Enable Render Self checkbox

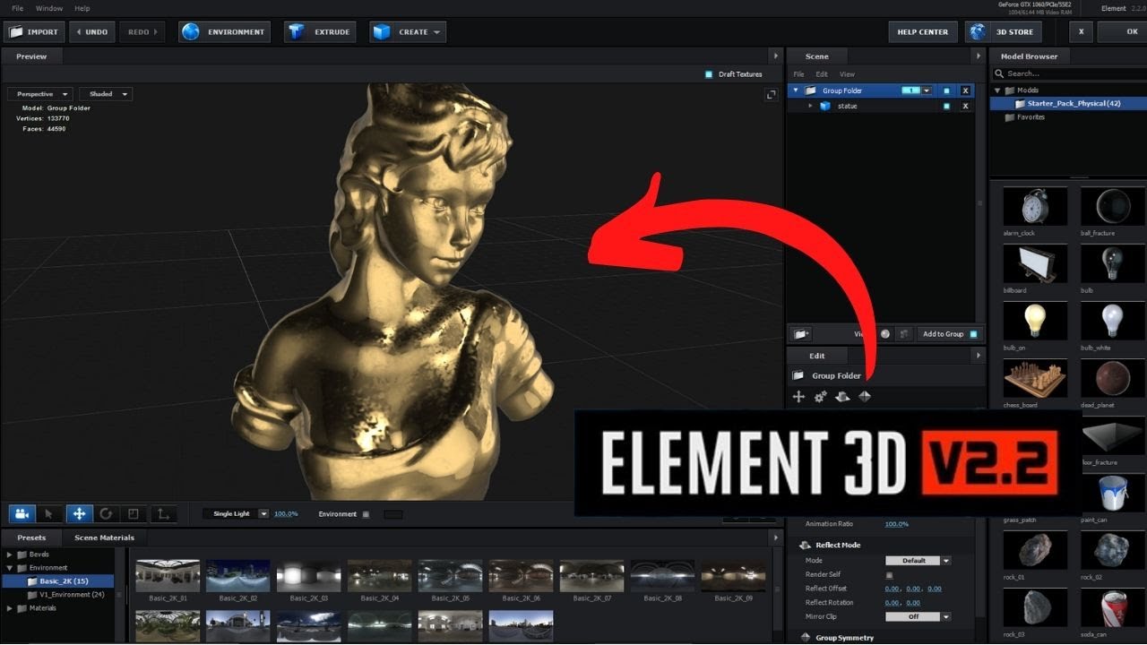889,574
